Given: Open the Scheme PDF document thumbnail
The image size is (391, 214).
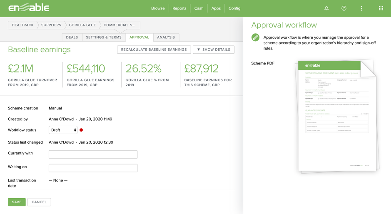Looking at the screenshot, I should coord(337,116).
